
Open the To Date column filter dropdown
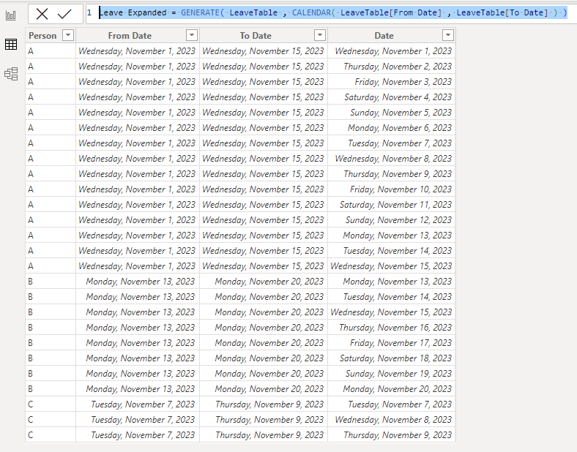320,35
